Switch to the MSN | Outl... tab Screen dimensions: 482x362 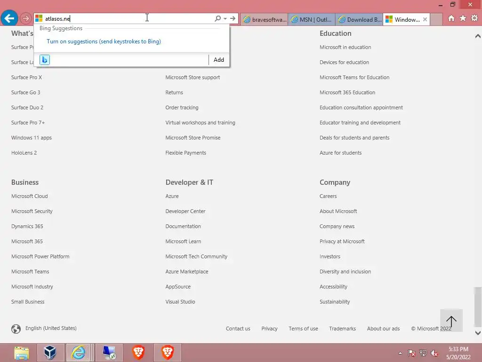(312, 19)
